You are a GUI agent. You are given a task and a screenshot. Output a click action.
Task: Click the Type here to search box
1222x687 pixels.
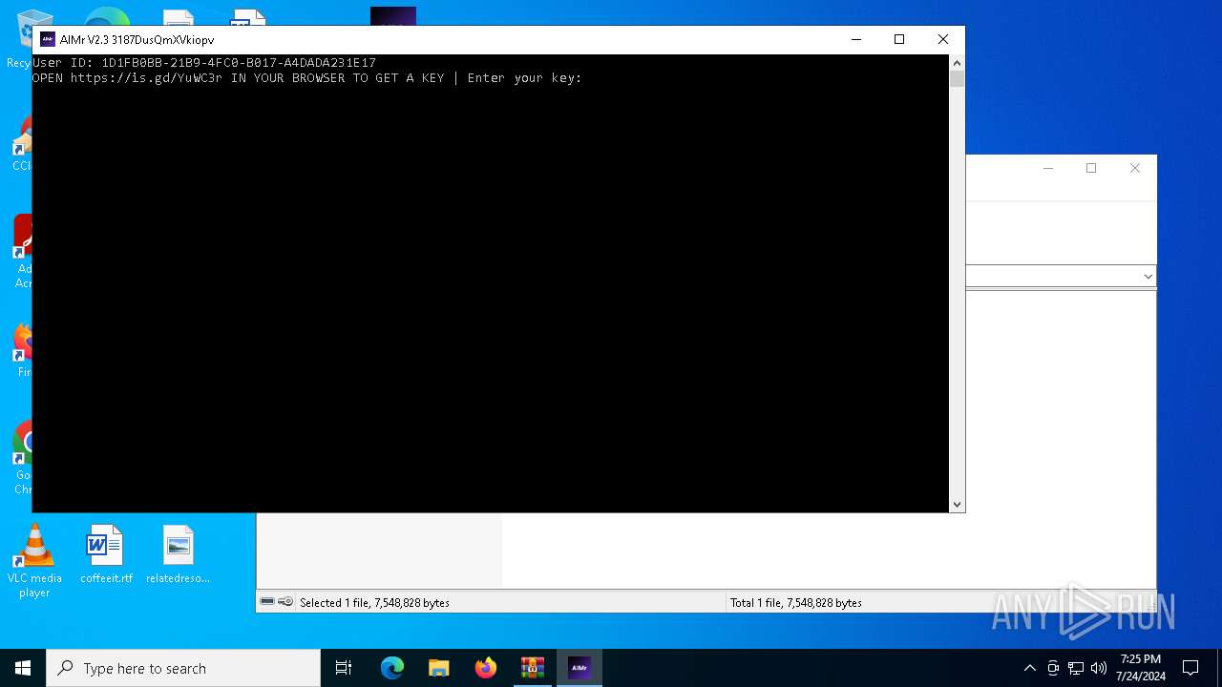point(183,668)
